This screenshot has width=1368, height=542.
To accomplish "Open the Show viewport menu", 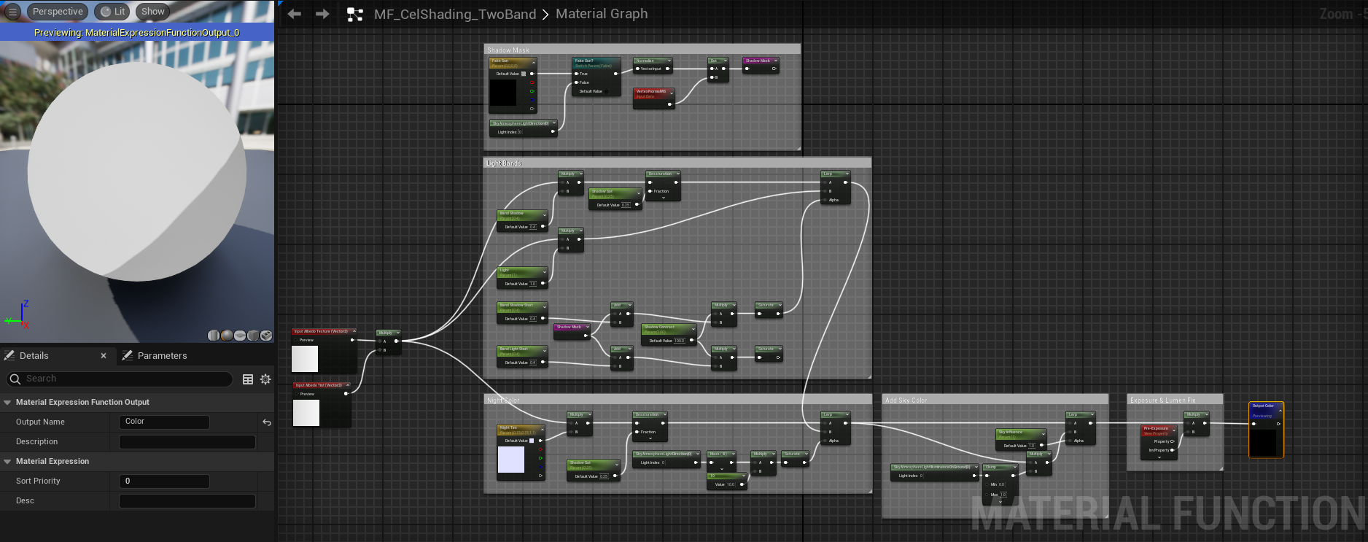I will click(x=152, y=12).
